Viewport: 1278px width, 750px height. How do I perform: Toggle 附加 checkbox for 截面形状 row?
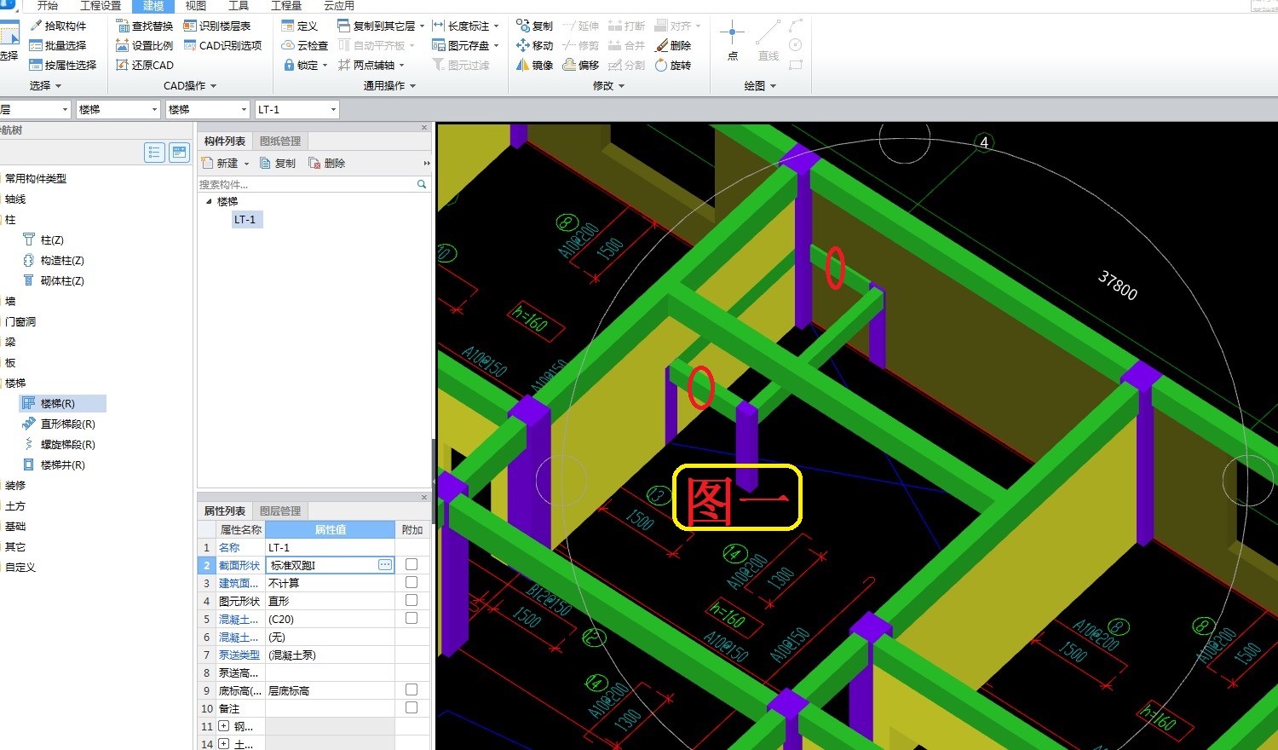tap(412, 564)
